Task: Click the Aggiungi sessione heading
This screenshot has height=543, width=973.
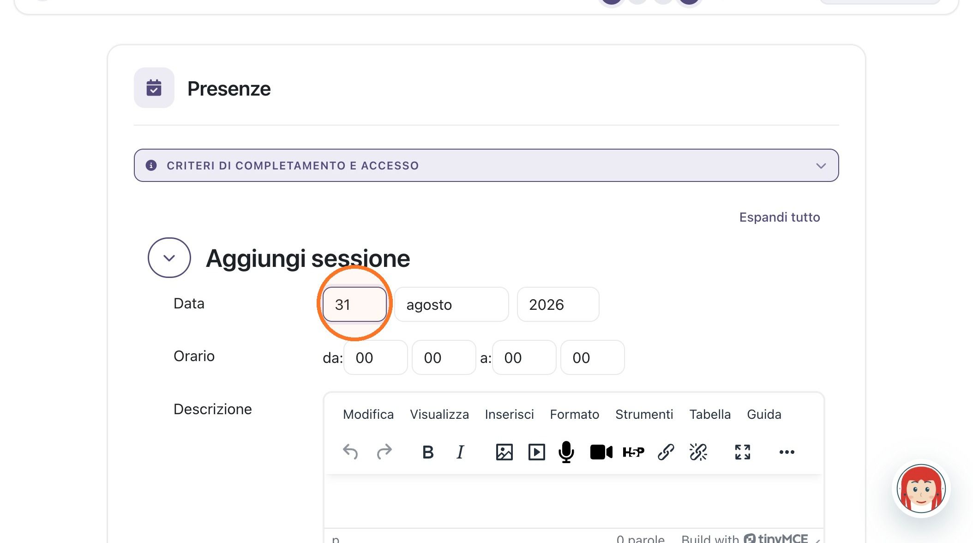Action: (308, 258)
